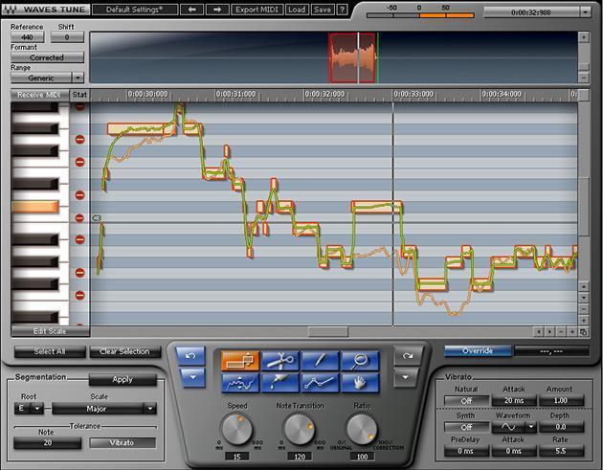Click the Redo arrow button
The image size is (603, 470).
click(407, 355)
